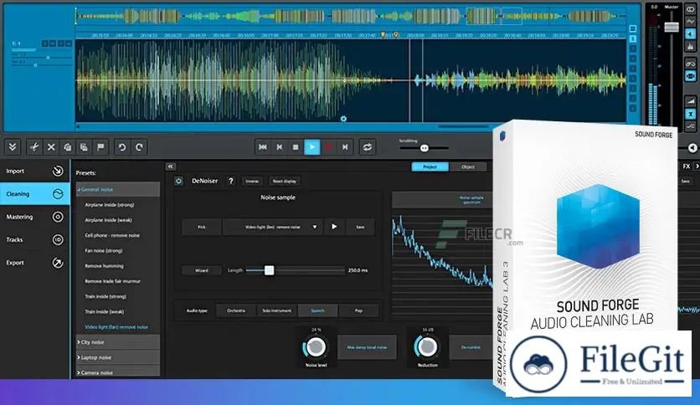
Task: Expand the Camera noise preset group
Action: point(118,372)
